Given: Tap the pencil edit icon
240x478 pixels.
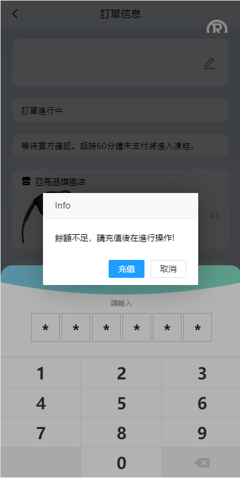Looking at the screenshot, I should (x=209, y=63).
